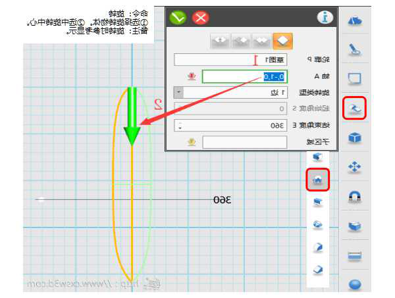Select the highlighted Revolve icon in submenu
The image size is (395, 298).
click(x=318, y=180)
